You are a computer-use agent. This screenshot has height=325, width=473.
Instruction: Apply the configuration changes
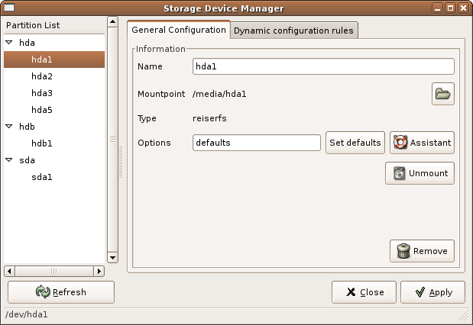pyautogui.click(x=433, y=292)
